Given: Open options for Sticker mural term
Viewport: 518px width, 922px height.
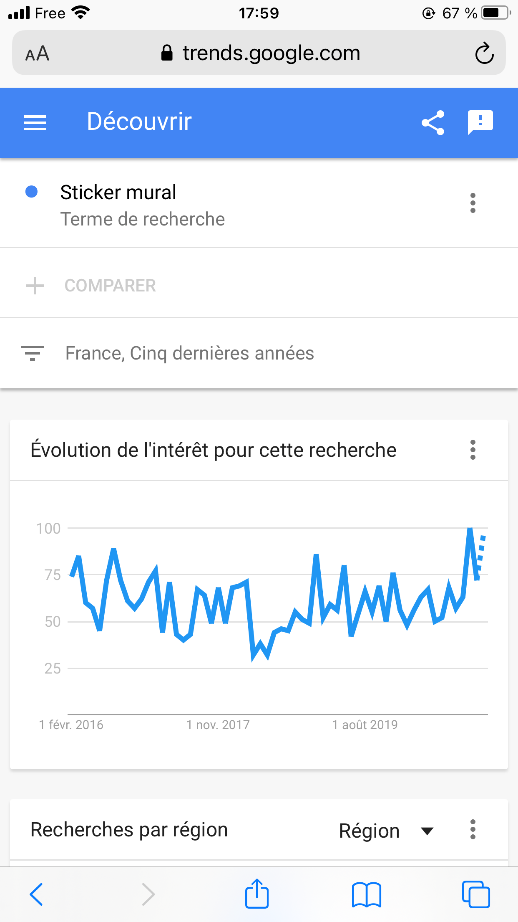Looking at the screenshot, I should coord(473,203).
